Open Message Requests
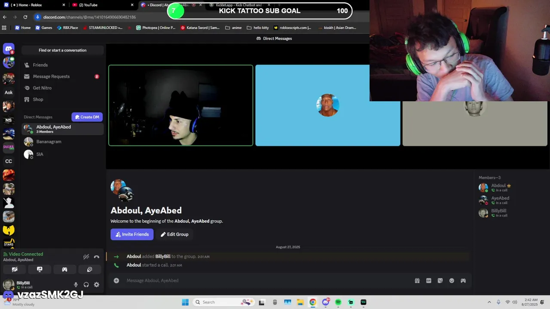Screen dimensions: 550x309 (62, 76)
